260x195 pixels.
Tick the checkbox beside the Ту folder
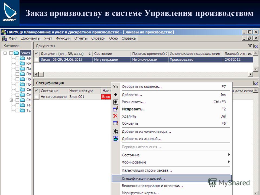point(17,110)
